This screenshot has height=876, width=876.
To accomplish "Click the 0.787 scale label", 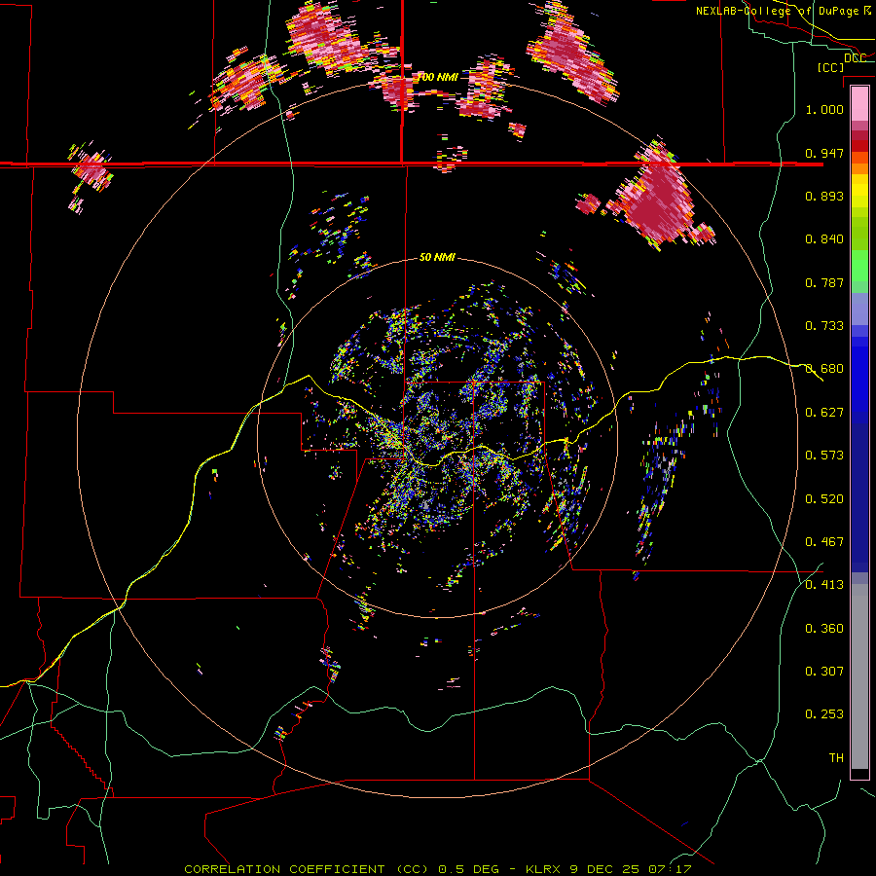I will point(824,282).
